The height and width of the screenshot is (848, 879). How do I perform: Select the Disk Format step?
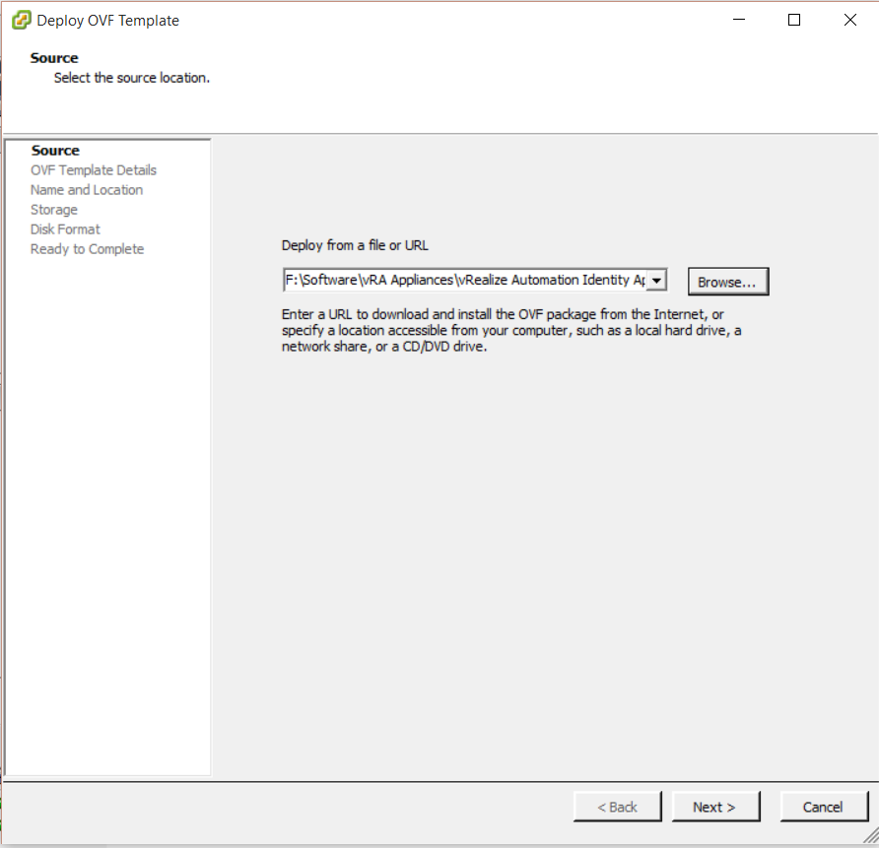click(65, 229)
